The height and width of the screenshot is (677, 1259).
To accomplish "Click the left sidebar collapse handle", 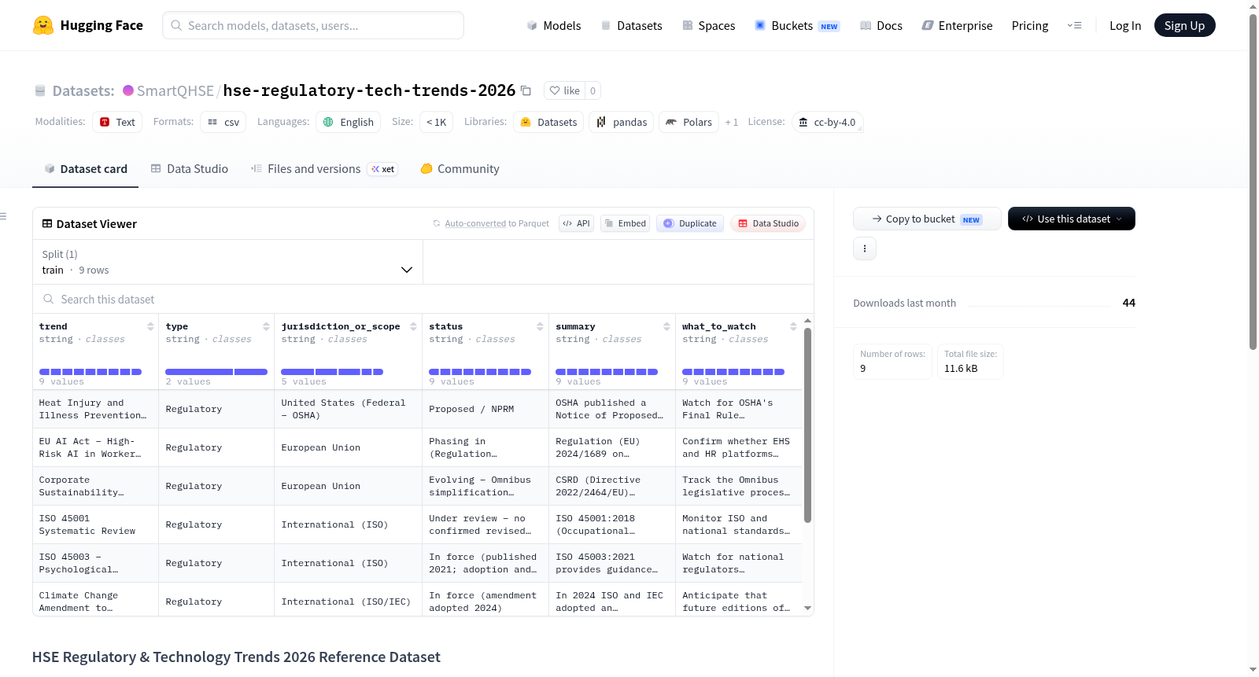I will coord(4,216).
